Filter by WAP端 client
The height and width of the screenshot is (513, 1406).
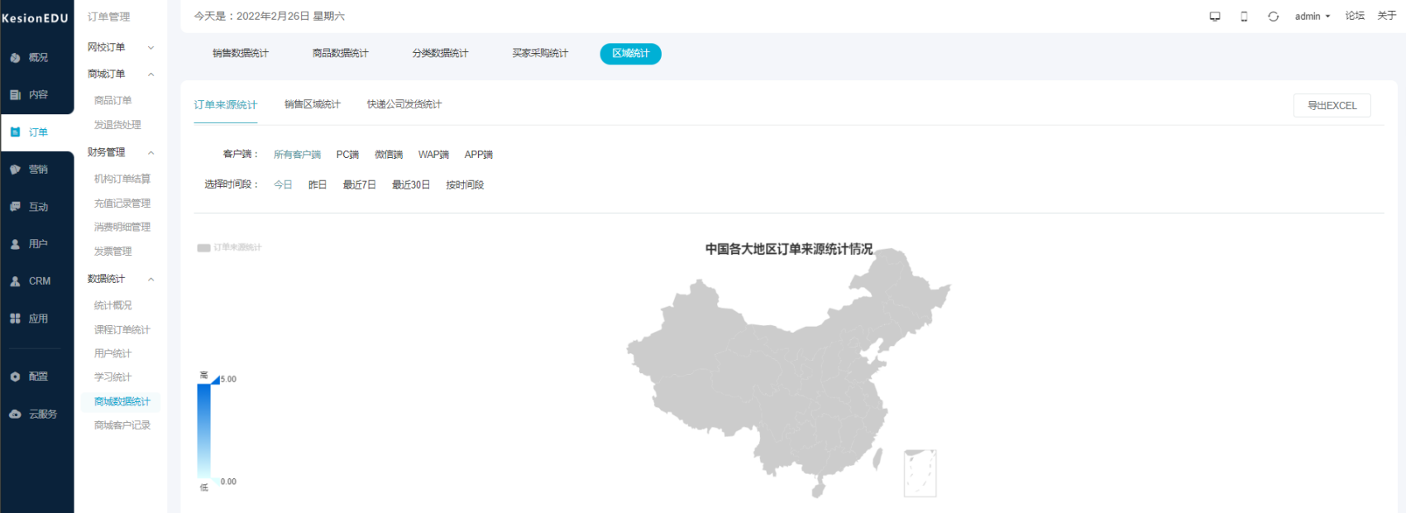pos(433,155)
